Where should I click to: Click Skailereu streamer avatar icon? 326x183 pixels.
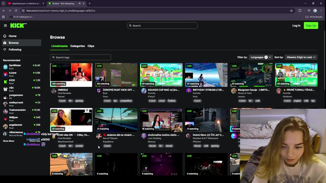279,91
